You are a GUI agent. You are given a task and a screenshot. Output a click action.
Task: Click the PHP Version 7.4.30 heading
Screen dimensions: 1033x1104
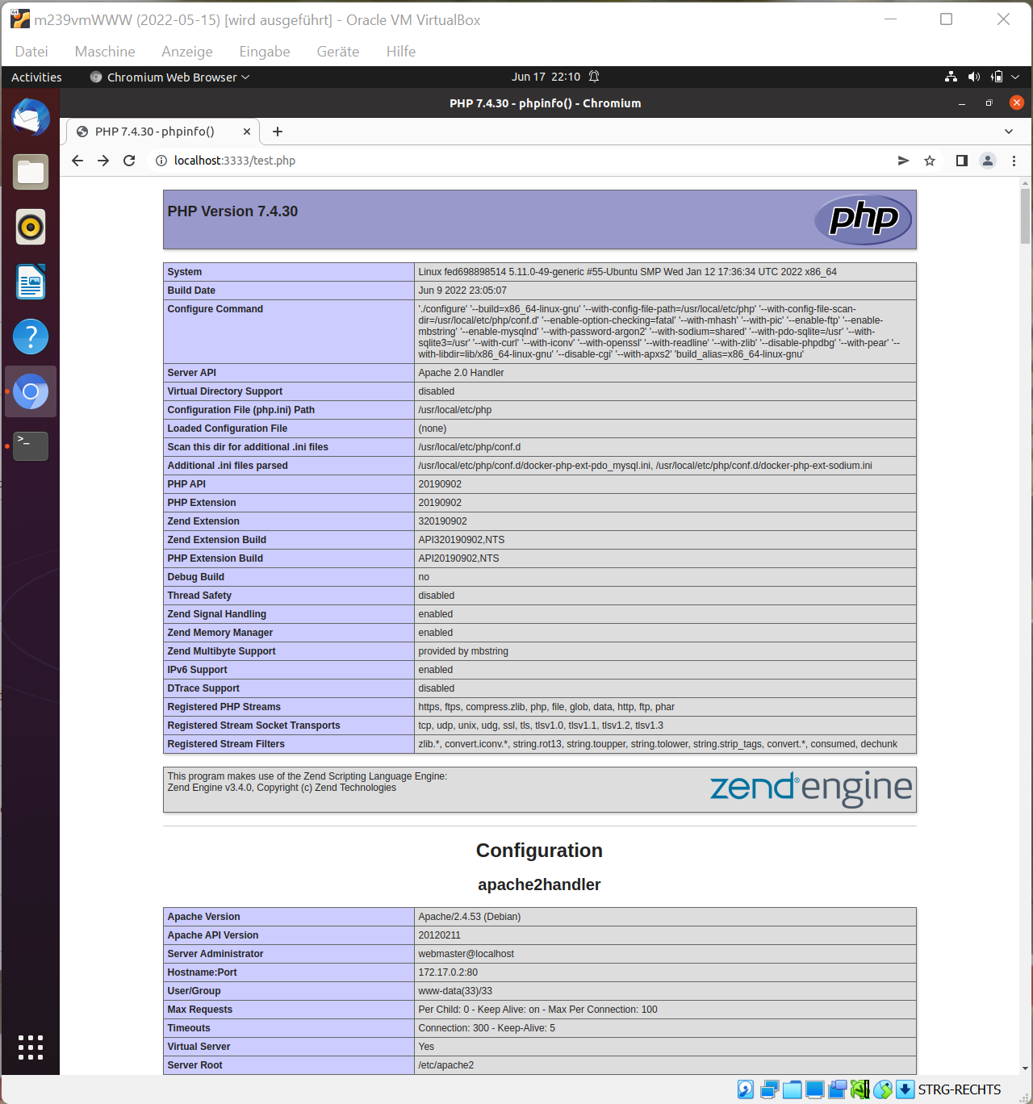232,211
